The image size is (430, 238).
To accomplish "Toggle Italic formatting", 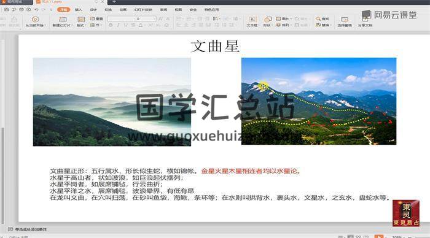I will pyautogui.click(x=118, y=25).
